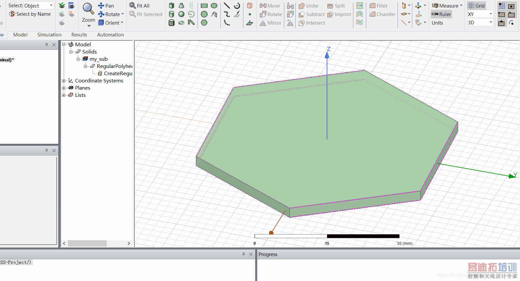
Task: Toggle the vertex snap mode icon
Action: (x=502, y=14)
